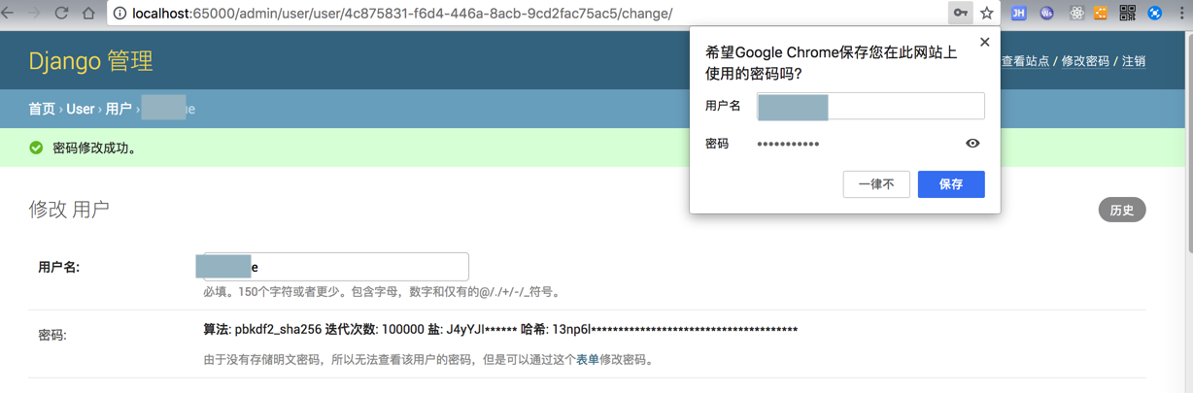Click 修改密码 in the header

click(1085, 61)
